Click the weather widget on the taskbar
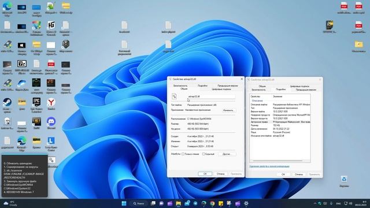The image size is (370, 208). point(10,203)
